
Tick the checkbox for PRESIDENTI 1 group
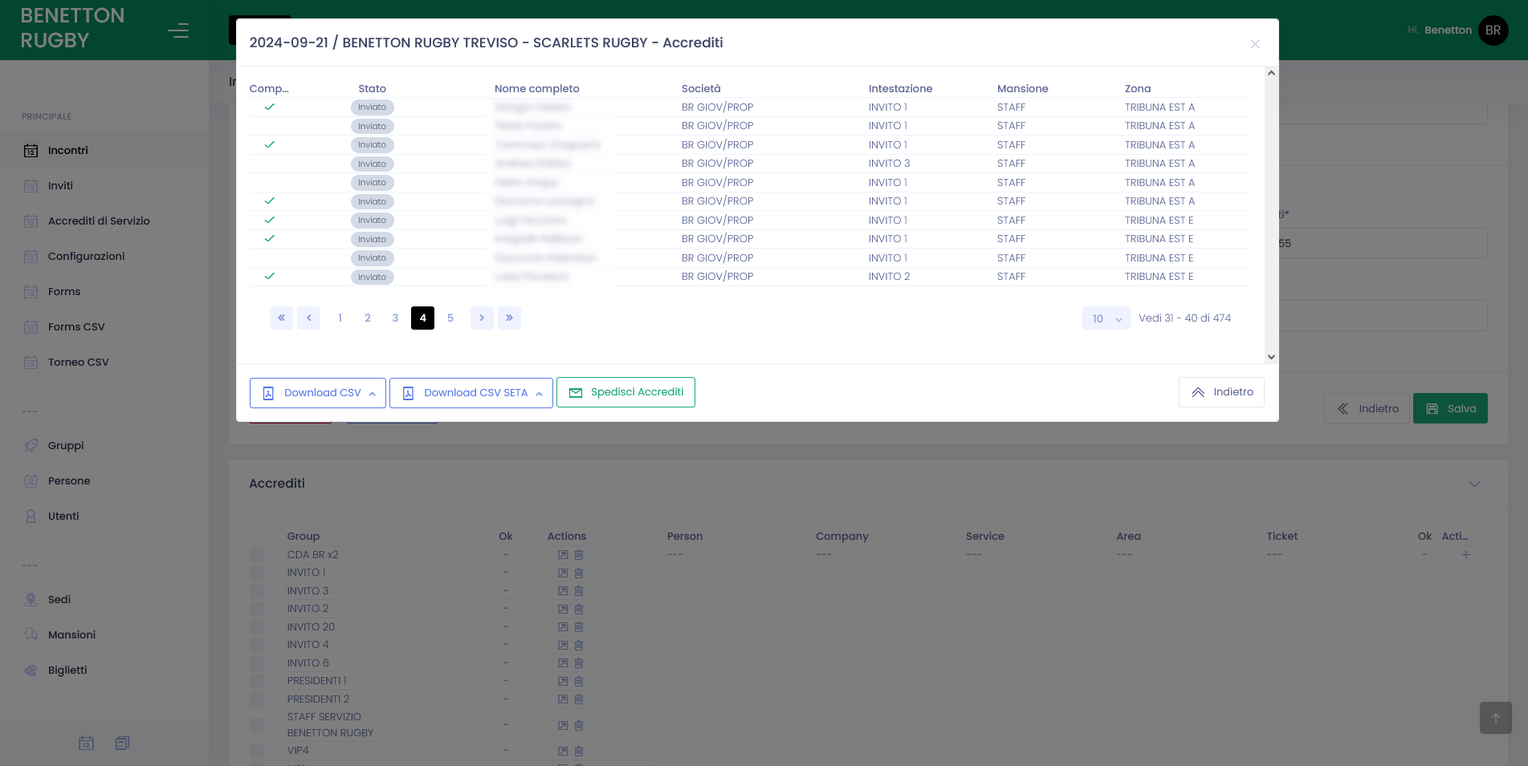[257, 681]
